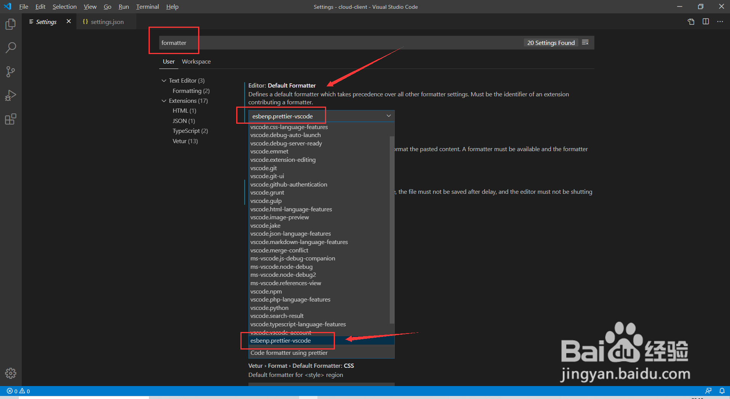This screenshot has width=730, height=399.
Task: Split the editor to the right
Action: (706, 22)
